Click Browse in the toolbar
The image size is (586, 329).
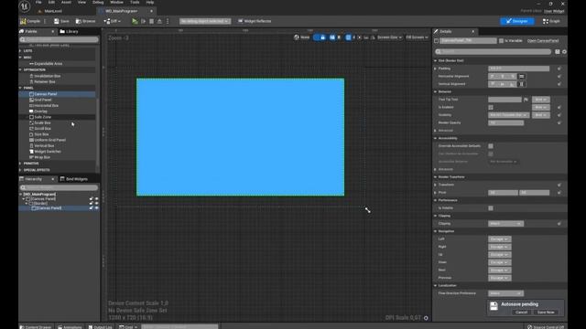coord(85,21)
